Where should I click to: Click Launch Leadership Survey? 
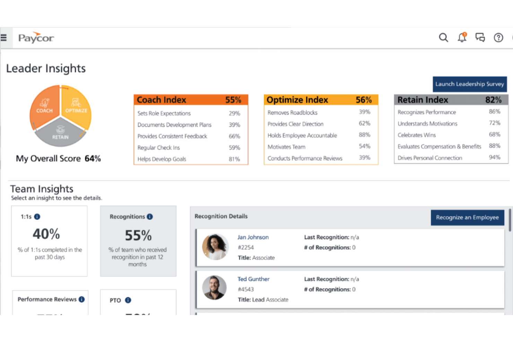470,84
